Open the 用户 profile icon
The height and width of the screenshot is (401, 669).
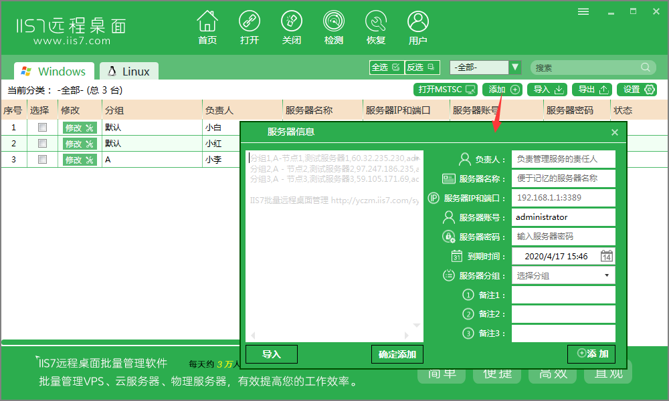coord(417,27)
